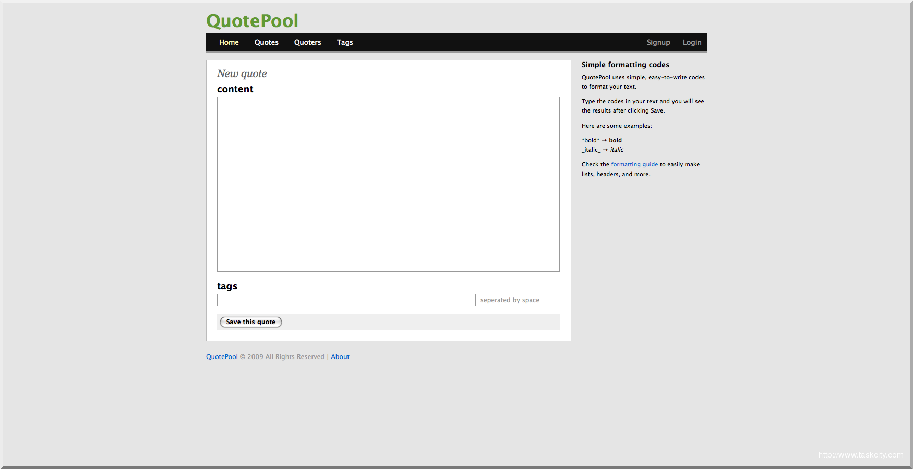Click the taskcity.com watermark URL
The height and width of the screenshot is (469, 913).
coord(860,455)
